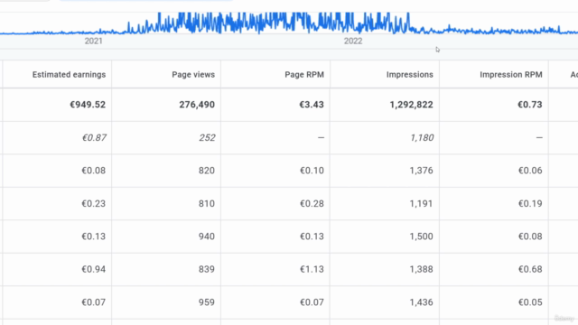Click the €0.28 Page RPM cell

312,203
